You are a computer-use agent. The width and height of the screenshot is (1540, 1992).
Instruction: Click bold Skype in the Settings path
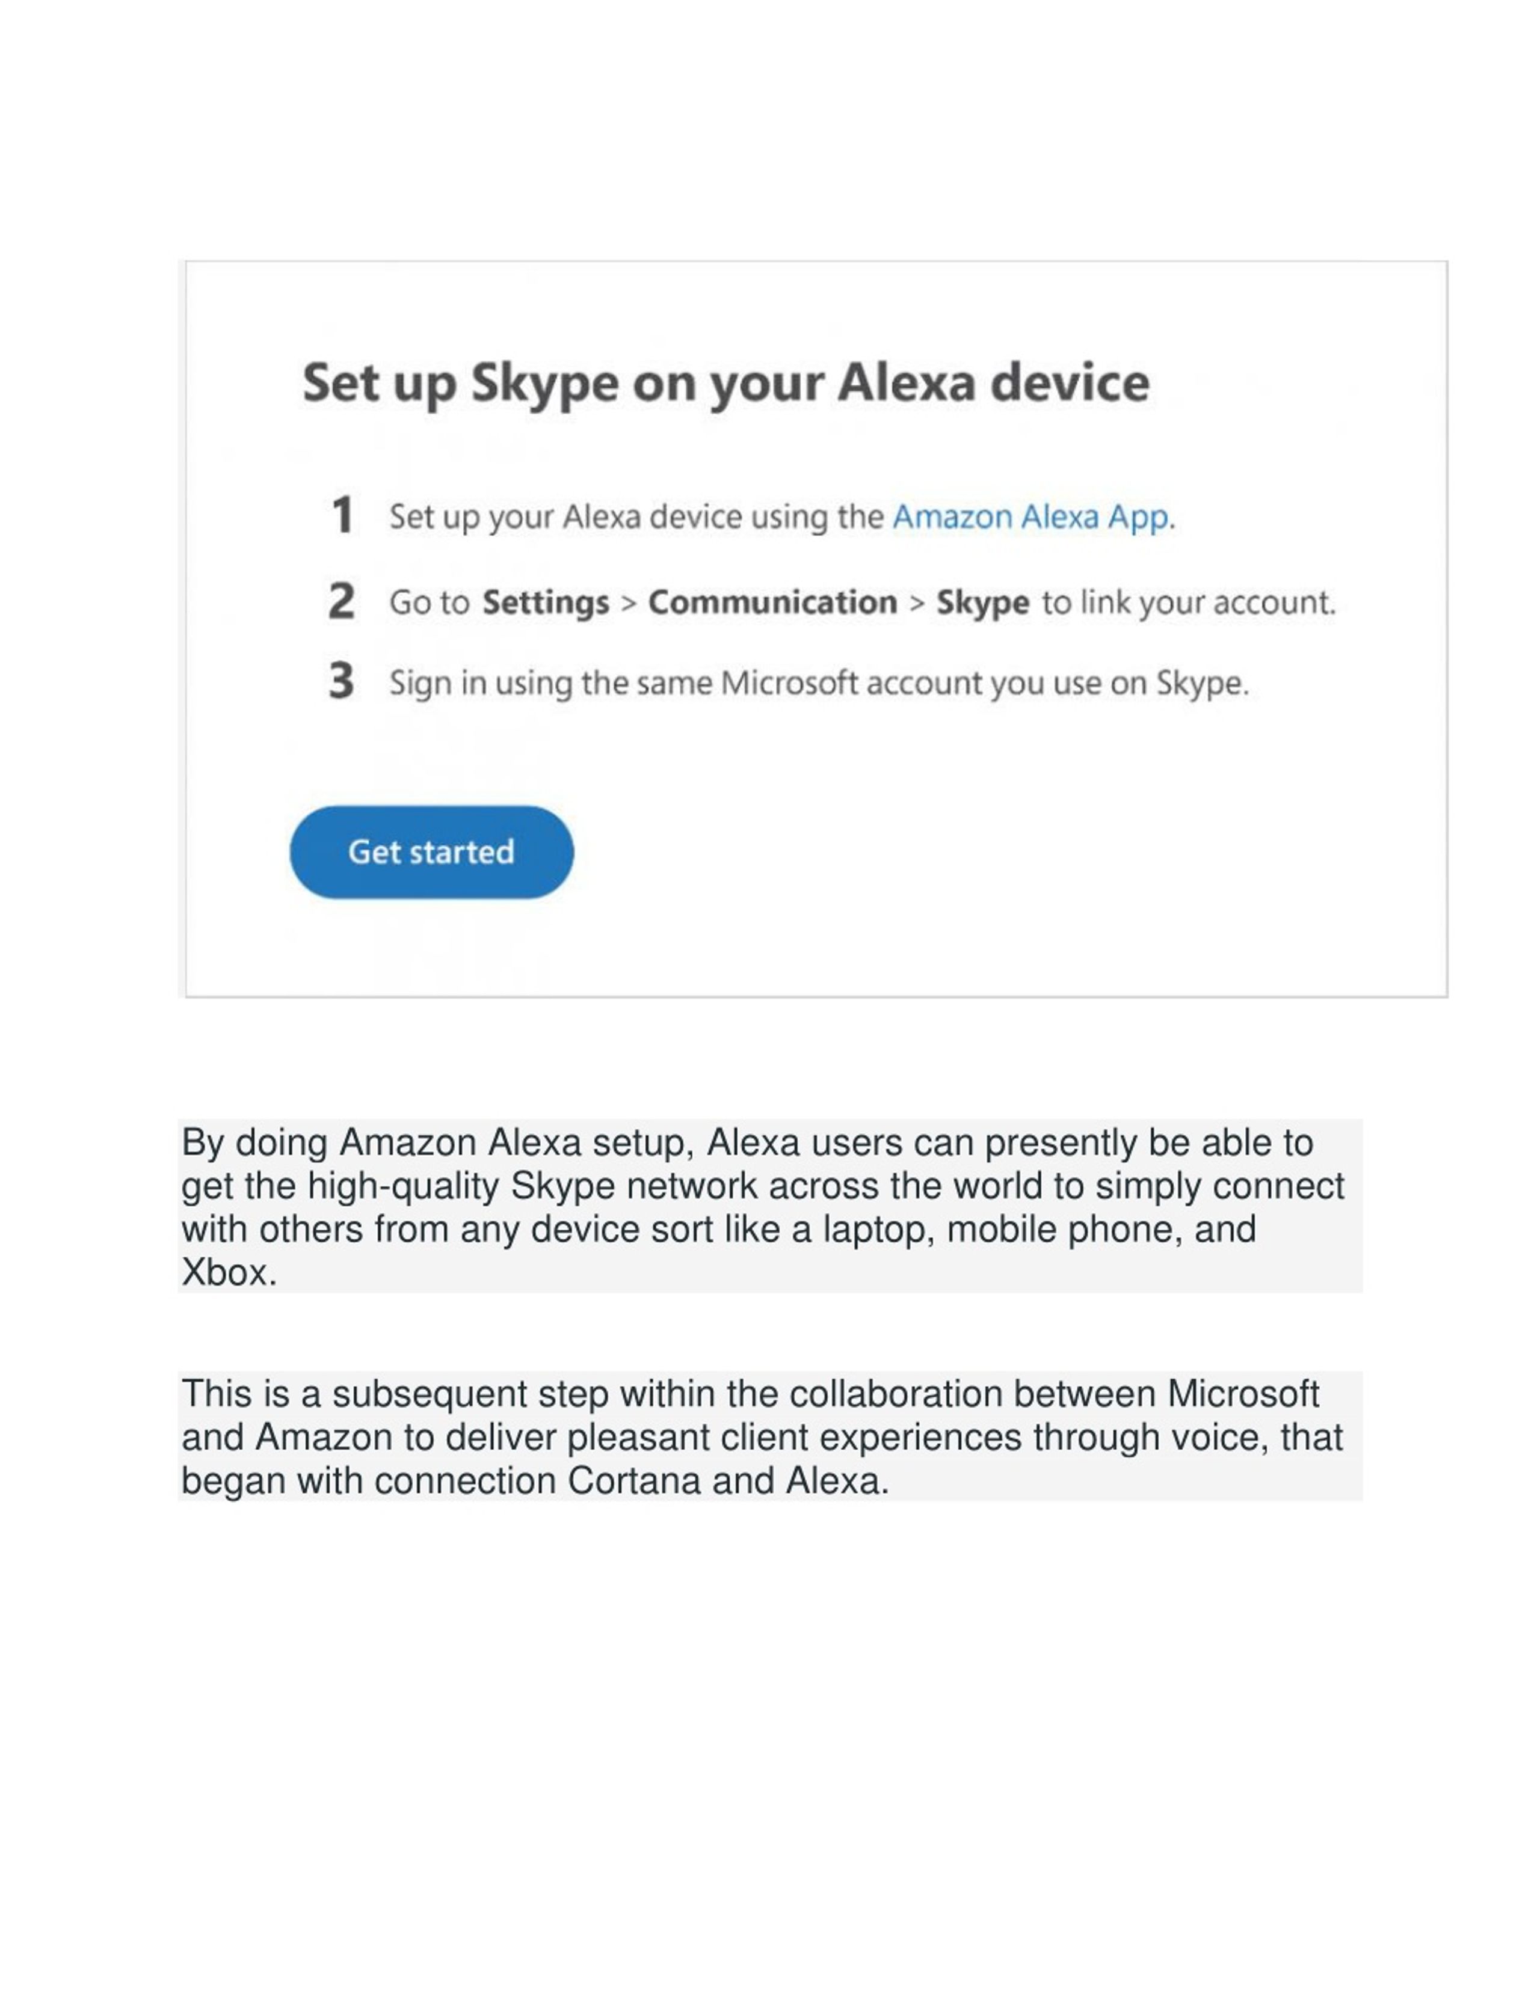pos(982,603)
